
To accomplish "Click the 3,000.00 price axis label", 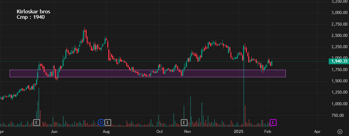I will click(340, 13).
